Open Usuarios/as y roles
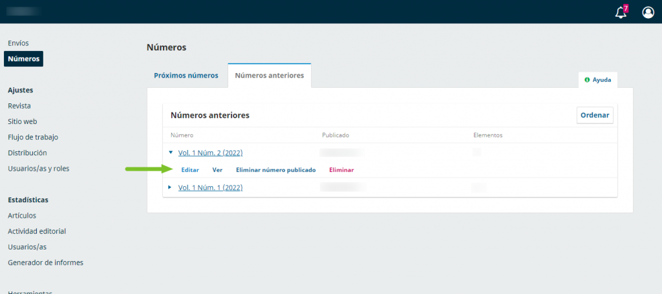662x294 pixels. coord(38,168)
